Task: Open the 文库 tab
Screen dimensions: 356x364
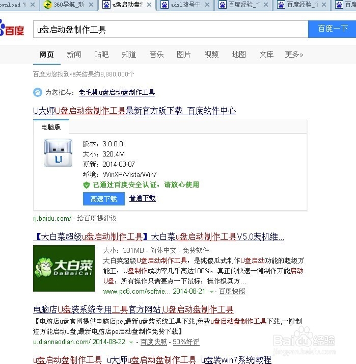Action: click(266, 55)
